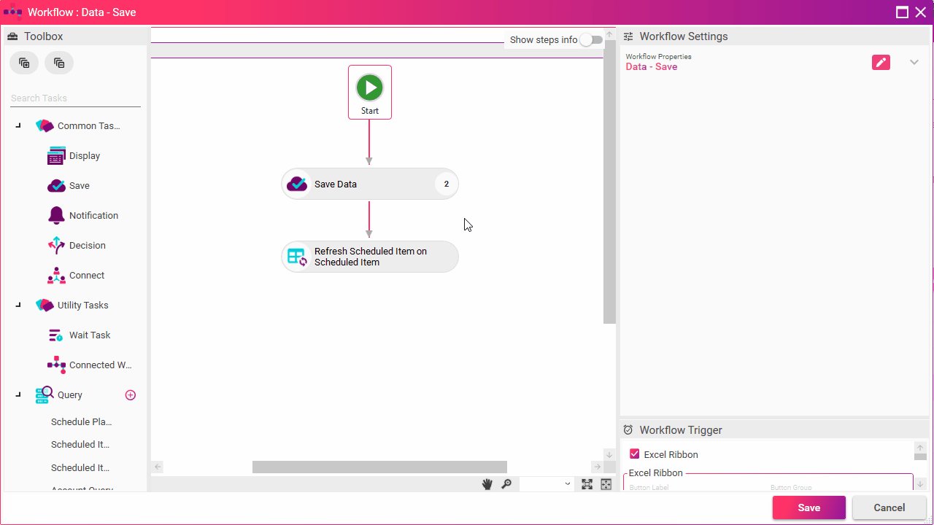Image resolution: width=934 pixels, height=525 pixels.
Task: Click the Cancel button
Action: click(889, 507)
